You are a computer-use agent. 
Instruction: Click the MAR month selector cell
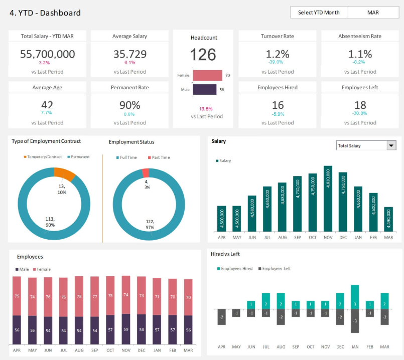coord(369,13)
